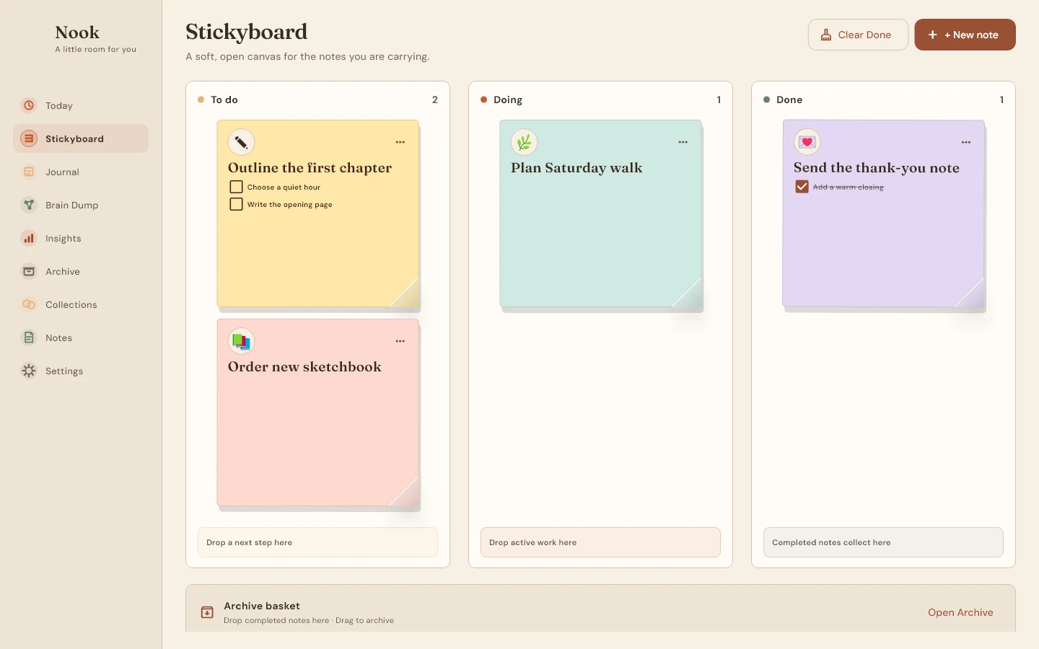Click the title 'Order new sketchbook'
Viewport: 1039px width, 649px height.
304,367
